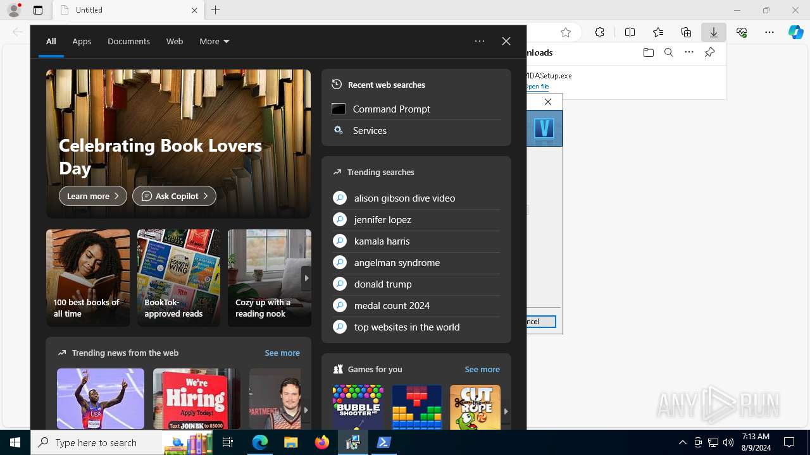Open Task View from taskbar
The height and width of the screenshot is (455, 810).
[x=228, y=442]
